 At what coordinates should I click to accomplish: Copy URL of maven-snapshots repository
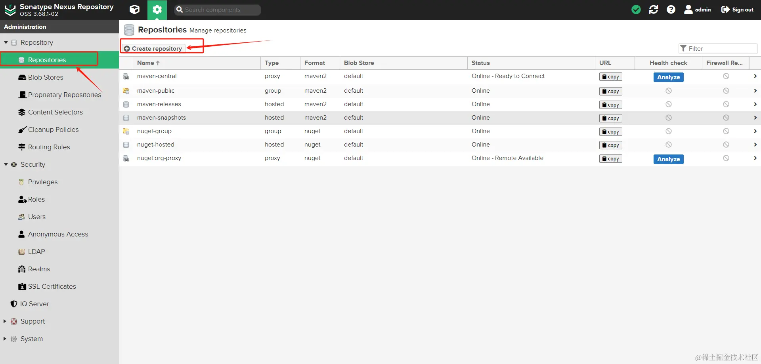[x=610, y=118]
